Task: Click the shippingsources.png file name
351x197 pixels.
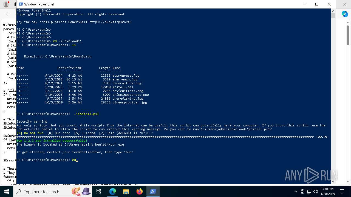Action: tap(131, 95)
